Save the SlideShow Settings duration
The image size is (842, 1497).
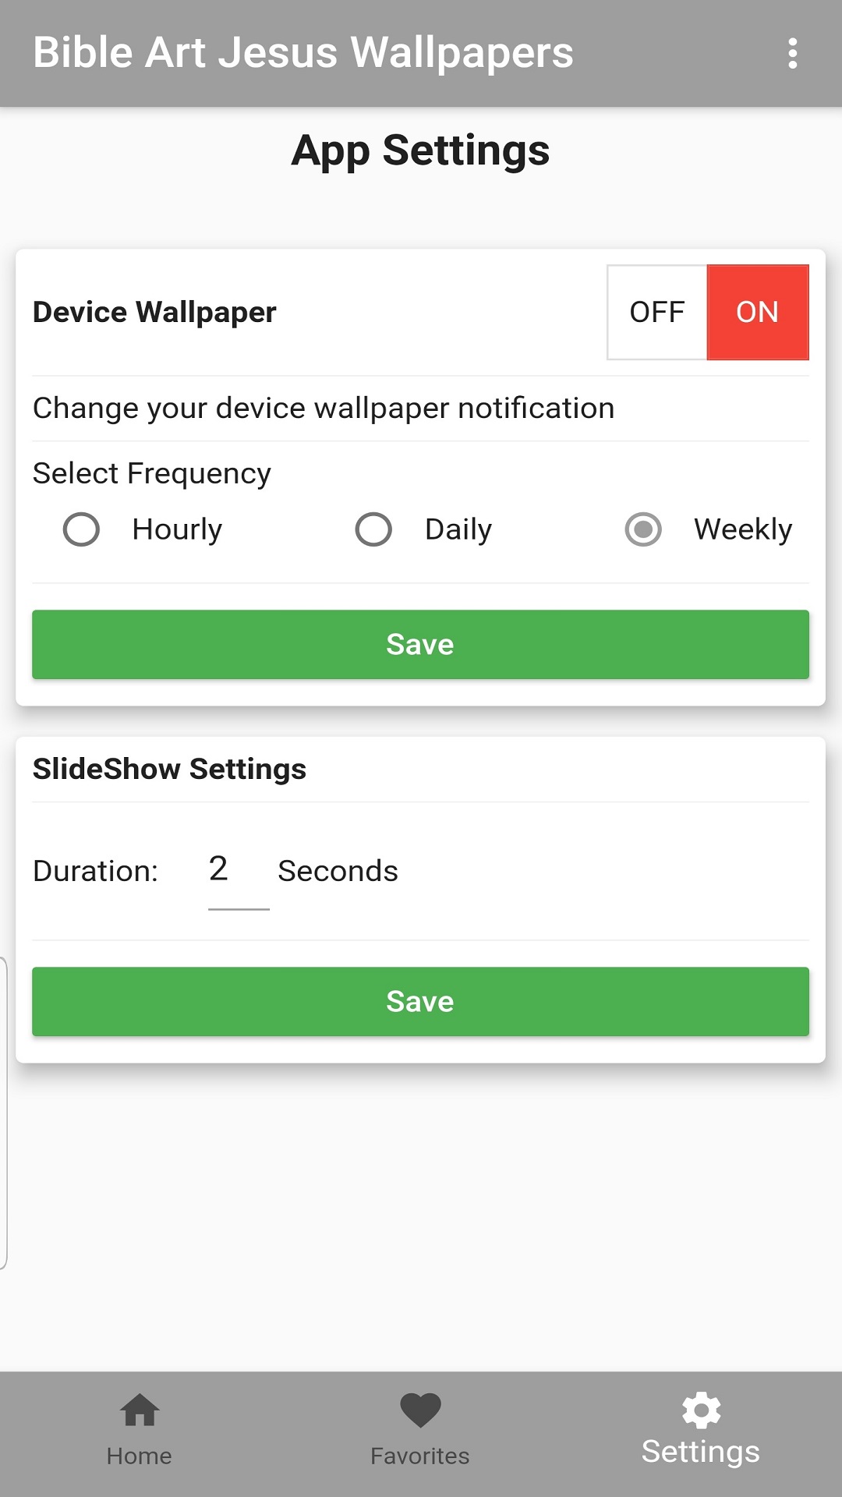tap(420, 1001)
